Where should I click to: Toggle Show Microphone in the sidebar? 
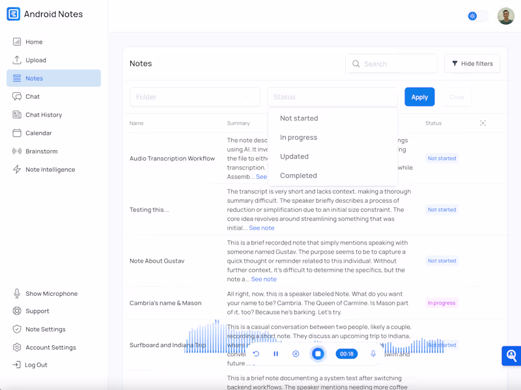point(45,293)
